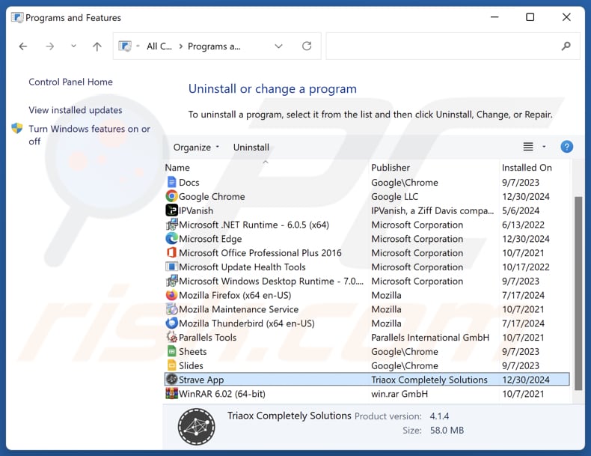Click Parallels International GmbH publisher cell
The image size is (591, 456).
coord(430,337)
